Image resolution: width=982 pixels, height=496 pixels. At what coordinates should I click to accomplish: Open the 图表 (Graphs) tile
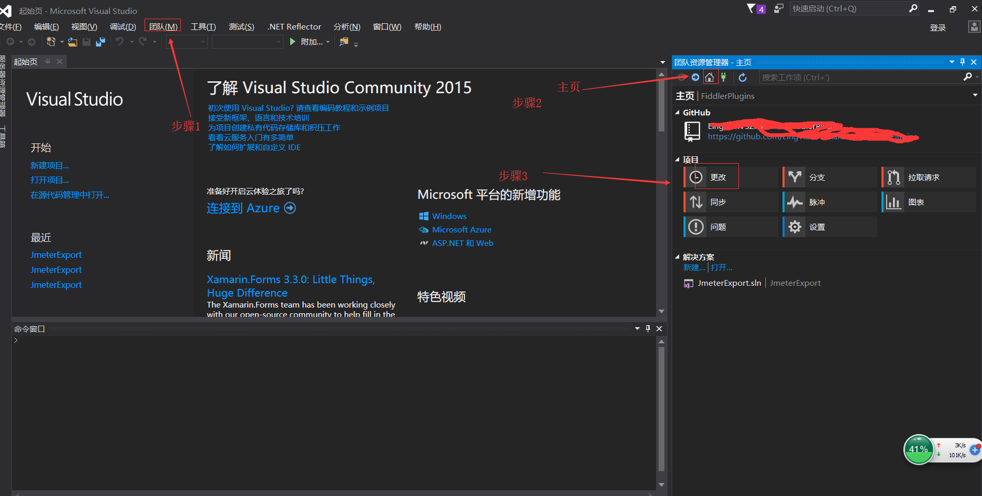point(929,202)
